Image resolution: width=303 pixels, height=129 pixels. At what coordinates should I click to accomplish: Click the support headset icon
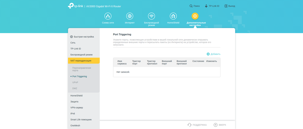190,125
